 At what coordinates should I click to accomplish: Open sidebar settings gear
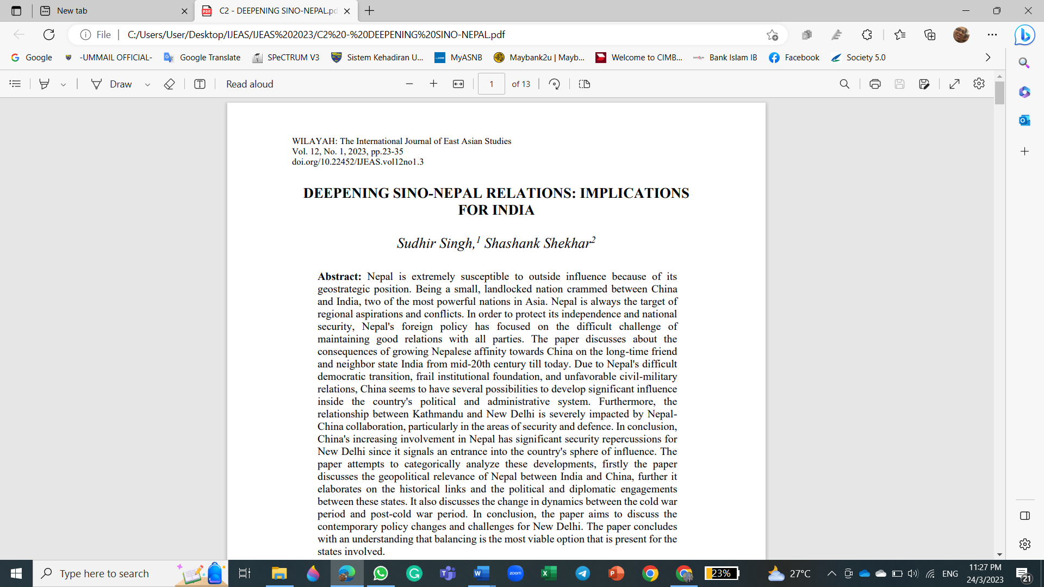point(1024,544)
